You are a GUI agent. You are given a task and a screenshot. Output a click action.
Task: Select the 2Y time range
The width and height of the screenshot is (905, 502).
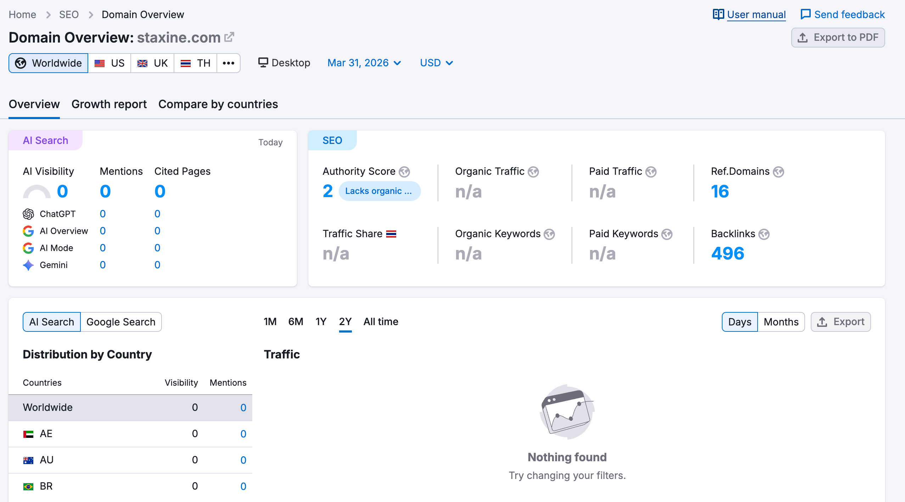click(x=345, y=322)
